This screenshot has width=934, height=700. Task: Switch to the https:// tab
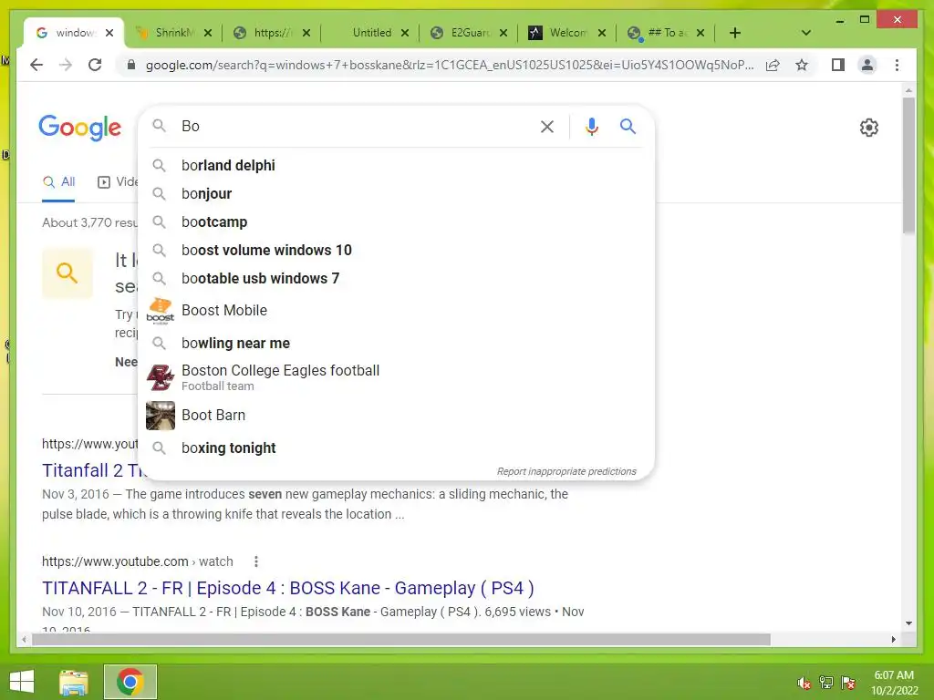[x=272, y=33]
